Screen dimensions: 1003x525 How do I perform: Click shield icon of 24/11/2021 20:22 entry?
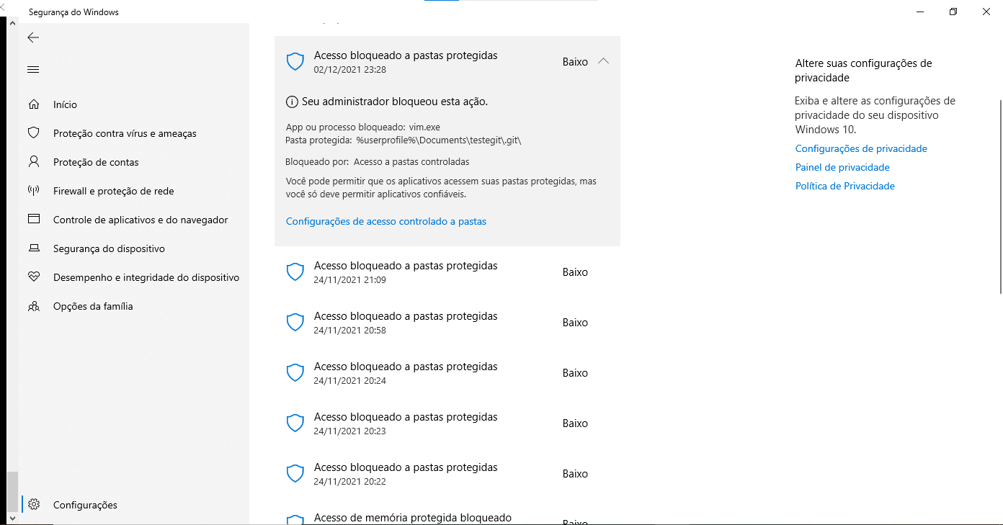(x=295, y=474)
